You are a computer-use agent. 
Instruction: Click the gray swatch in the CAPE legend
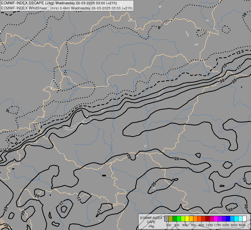(166, 219)
